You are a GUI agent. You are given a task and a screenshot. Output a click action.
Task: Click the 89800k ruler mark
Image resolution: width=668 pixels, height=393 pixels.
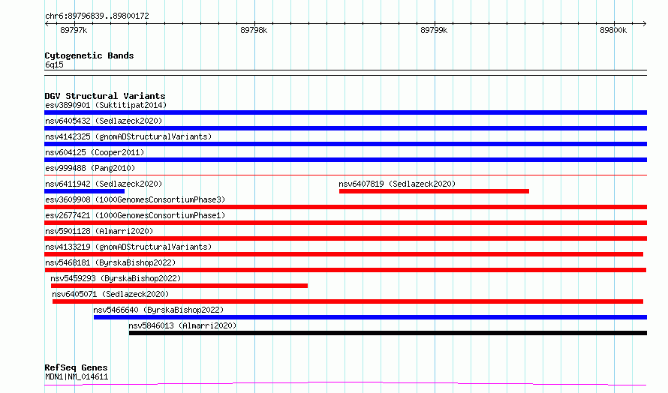613,30
